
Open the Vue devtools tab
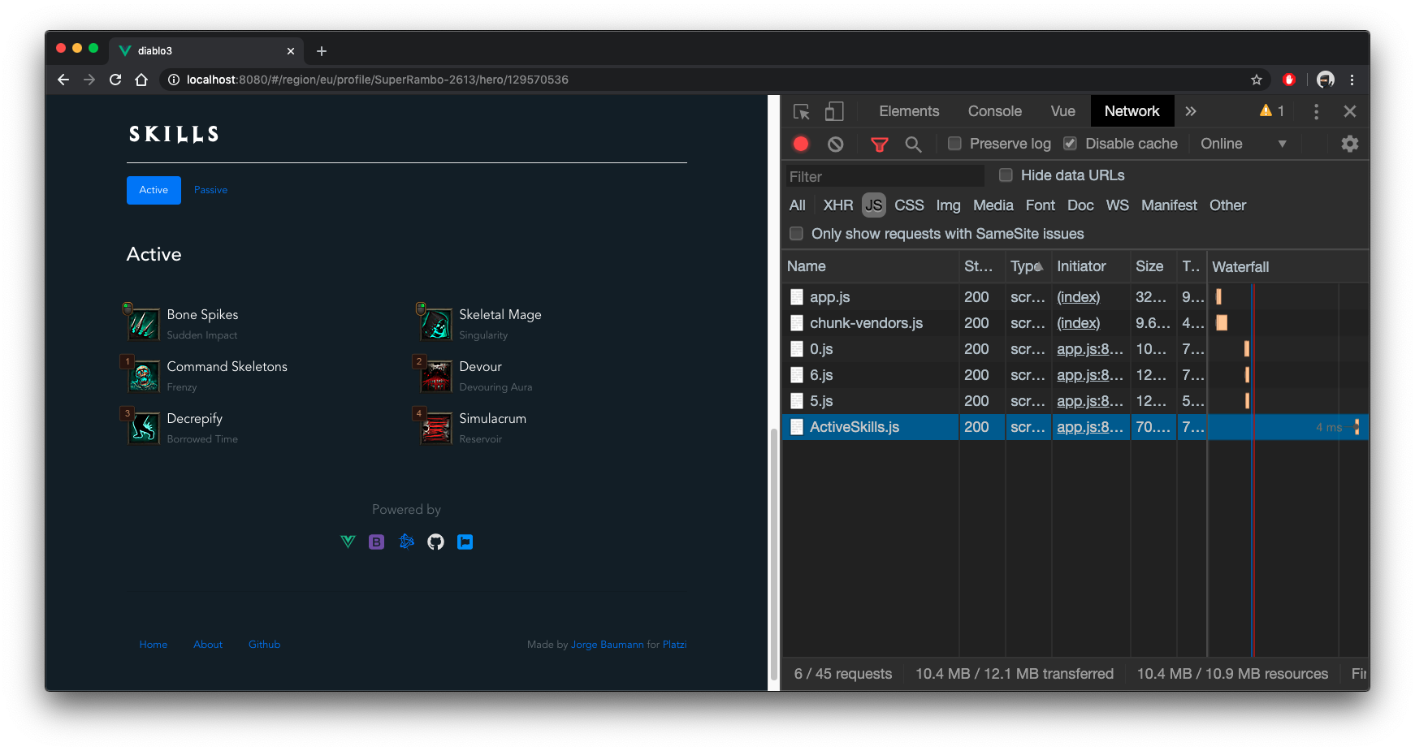tap(1062, 111)
